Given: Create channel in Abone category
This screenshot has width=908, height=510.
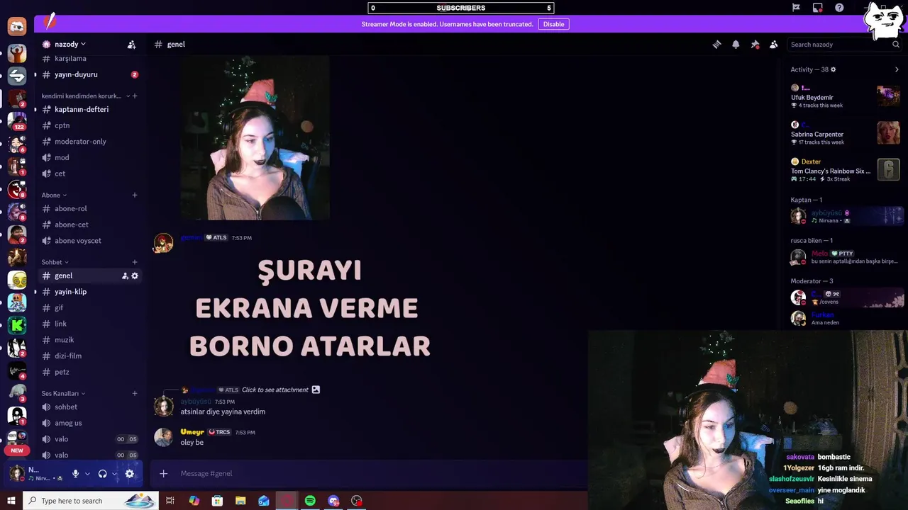Looking at the screenshot, I should point(135,195).
